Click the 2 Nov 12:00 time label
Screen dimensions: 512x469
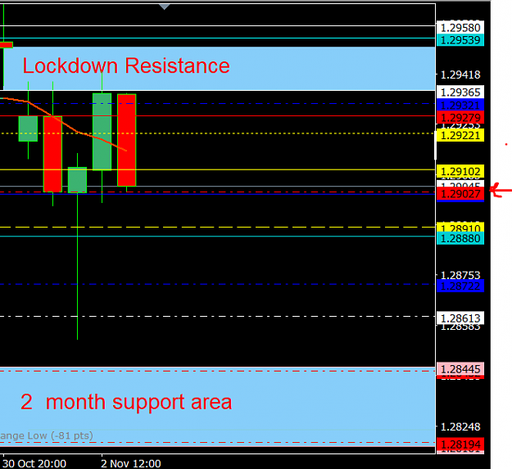(x=131, y=463)
